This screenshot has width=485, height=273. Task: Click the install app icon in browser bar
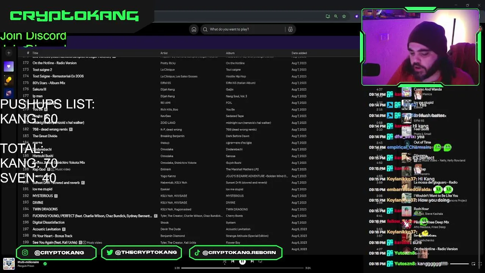pos(328,16)
